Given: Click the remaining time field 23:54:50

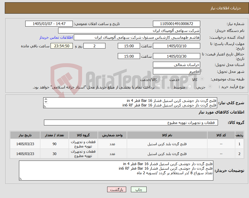Looking at the screenshot, I should [62, 46].
